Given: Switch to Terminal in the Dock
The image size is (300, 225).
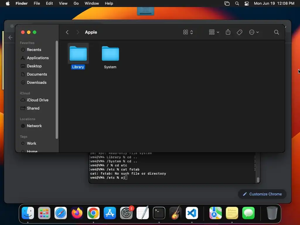Looking at the screenshot, I should click(x=159, y=213).
